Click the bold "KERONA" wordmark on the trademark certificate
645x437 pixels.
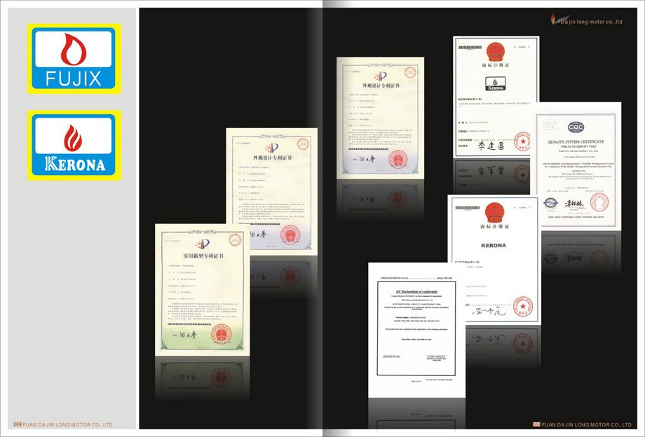click(x=494, y=246)
